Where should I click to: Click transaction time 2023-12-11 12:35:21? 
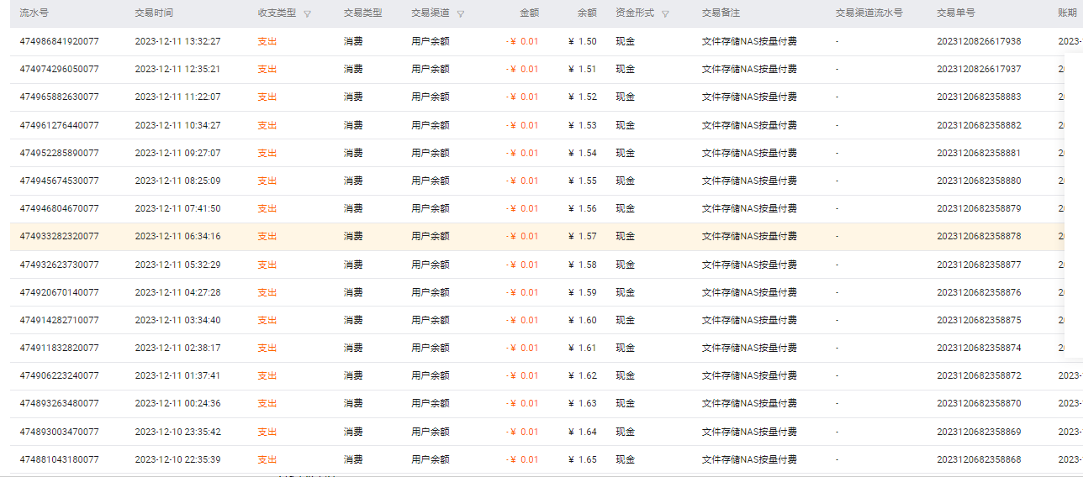pos(177,70)
